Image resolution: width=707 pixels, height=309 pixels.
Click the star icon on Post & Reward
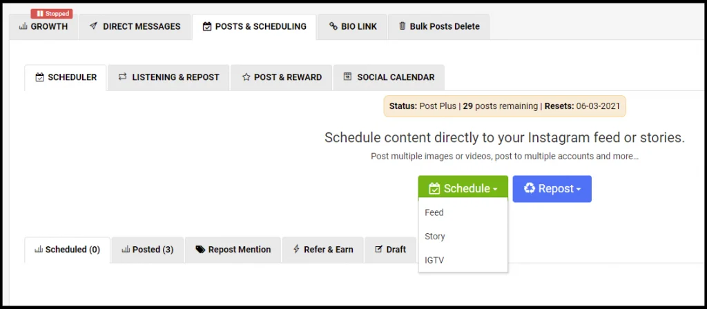click(x=246, y=77)
